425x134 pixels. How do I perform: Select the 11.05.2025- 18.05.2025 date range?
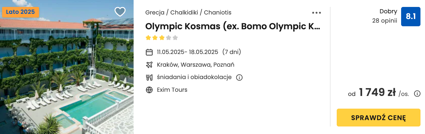tap(187, 52)
